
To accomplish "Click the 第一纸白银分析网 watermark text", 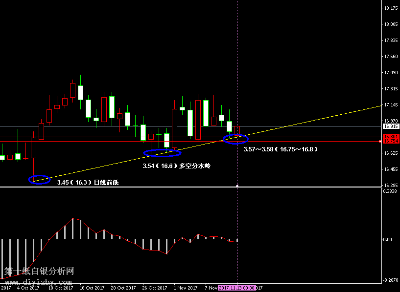I will pos(39,271).
